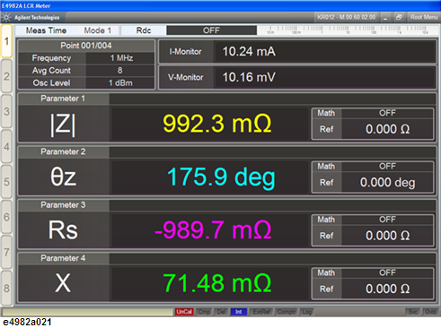Edit Parameter 1 Ref value 0.000 Ω
The width and height of the screenshot is (441, 328).
pos(387,129)
